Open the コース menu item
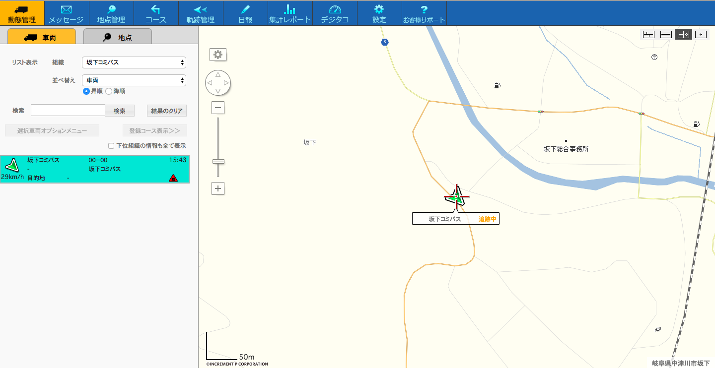This screenshot has height=368, width=715. coord(156,13)
